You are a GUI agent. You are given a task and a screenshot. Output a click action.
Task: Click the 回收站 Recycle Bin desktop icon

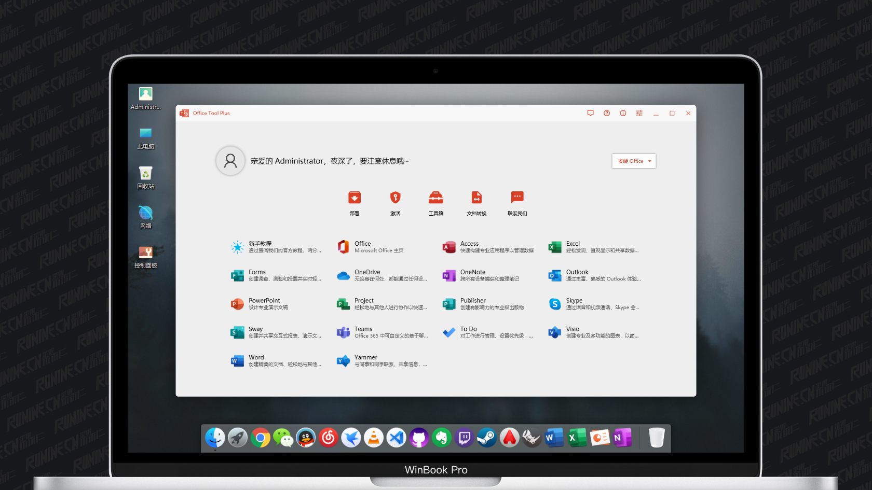pyautogui.click(x=146, y=178)
